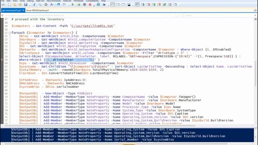Click the red numbered layout icon

coord(148,4)
